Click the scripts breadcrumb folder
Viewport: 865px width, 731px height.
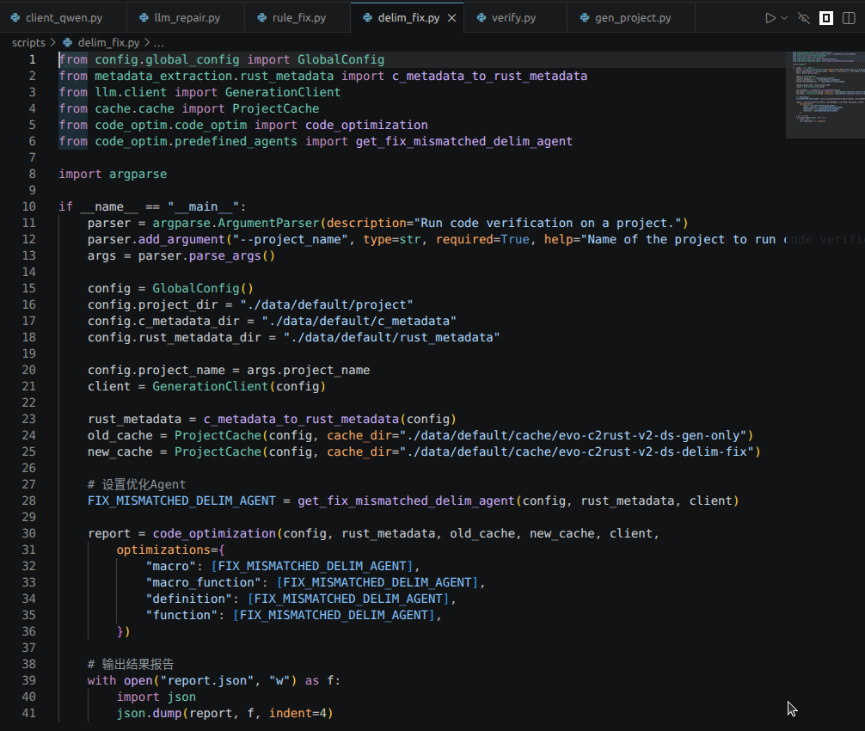click(28, 42)
